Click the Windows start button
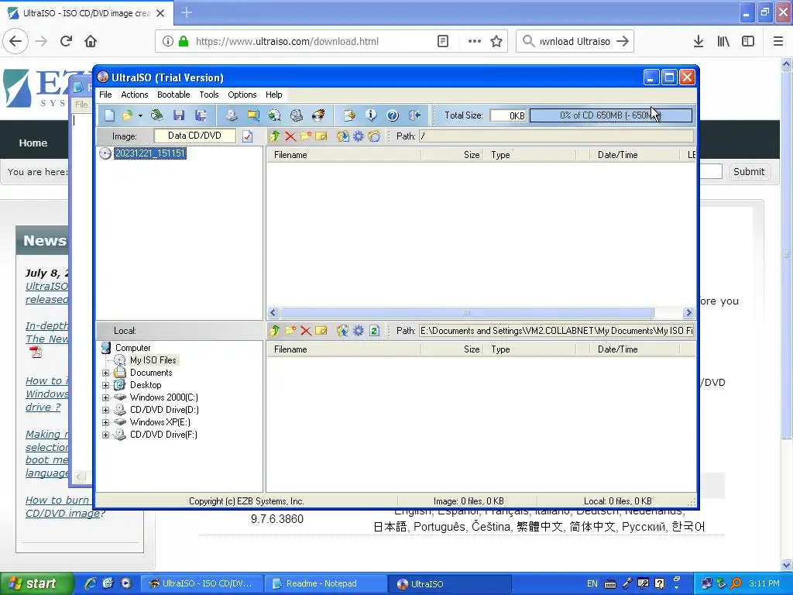793x595 pixels. (36, 584)
